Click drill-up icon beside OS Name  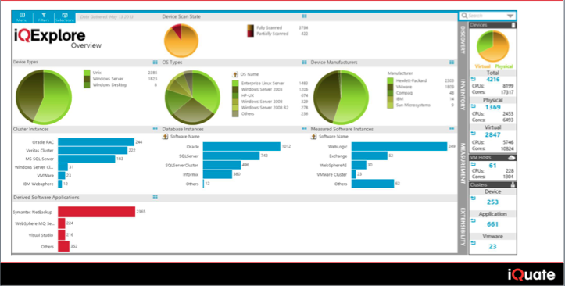coord(235,74)
